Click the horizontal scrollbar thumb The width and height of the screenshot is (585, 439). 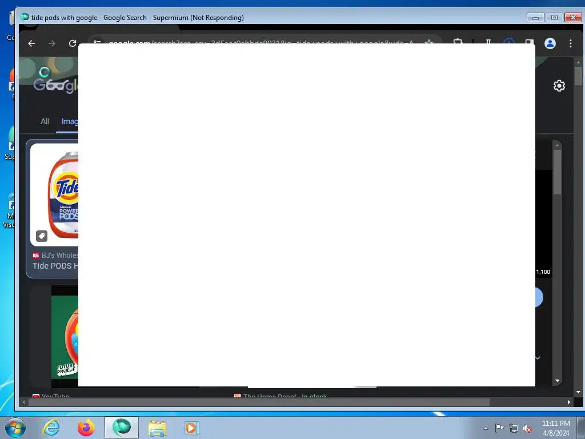[x=259, y=402]
